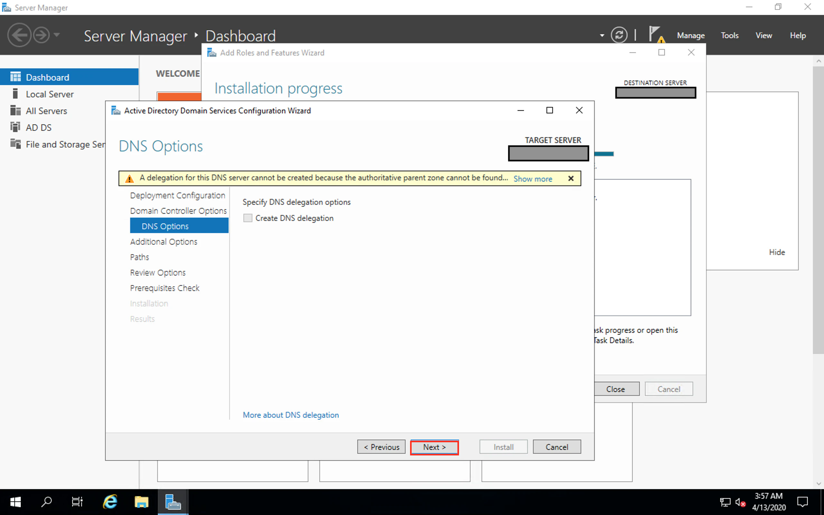The width and height of the screenshot is (824, 515).
Task: Open the Manage menu
Action: 690,35
